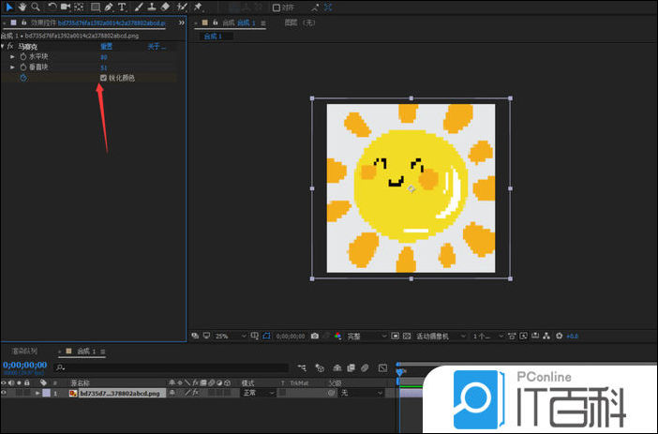Toggle the 锐化颜色 checkbox
This screenshot has width=658, height=434.
pos(103,78)
